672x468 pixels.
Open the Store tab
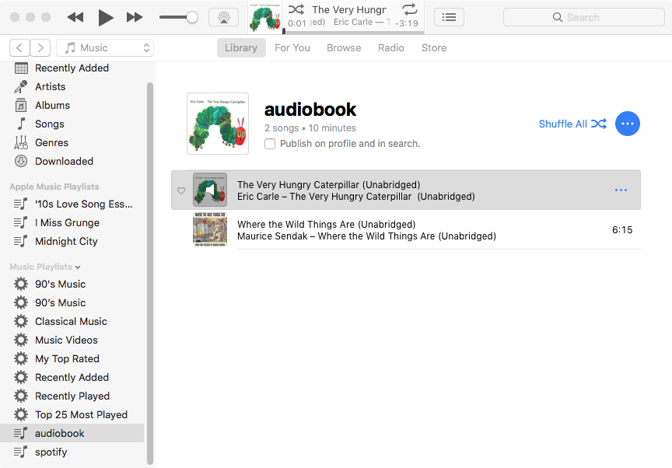click(434, 47)
